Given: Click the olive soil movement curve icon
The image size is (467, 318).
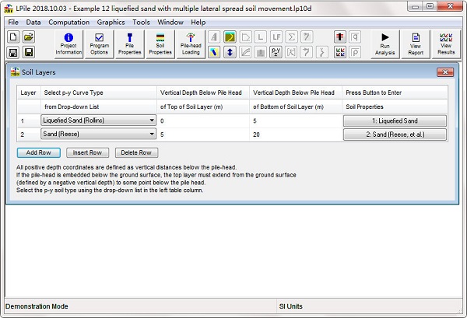Looking at the screenshot, I should point(230,37).
